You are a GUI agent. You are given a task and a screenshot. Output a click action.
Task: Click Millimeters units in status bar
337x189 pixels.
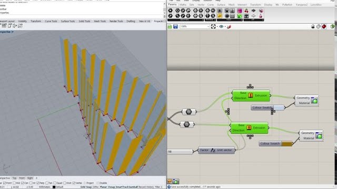pyautogui.click(x=44, y=187)
